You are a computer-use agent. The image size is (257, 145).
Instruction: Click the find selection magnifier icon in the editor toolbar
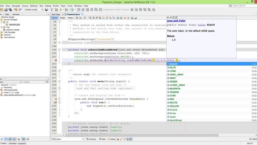[x=90, y=18]
